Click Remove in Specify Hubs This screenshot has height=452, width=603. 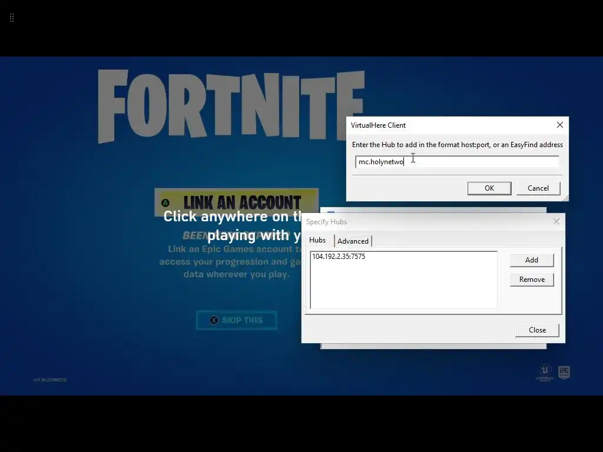tap(532, 280)
